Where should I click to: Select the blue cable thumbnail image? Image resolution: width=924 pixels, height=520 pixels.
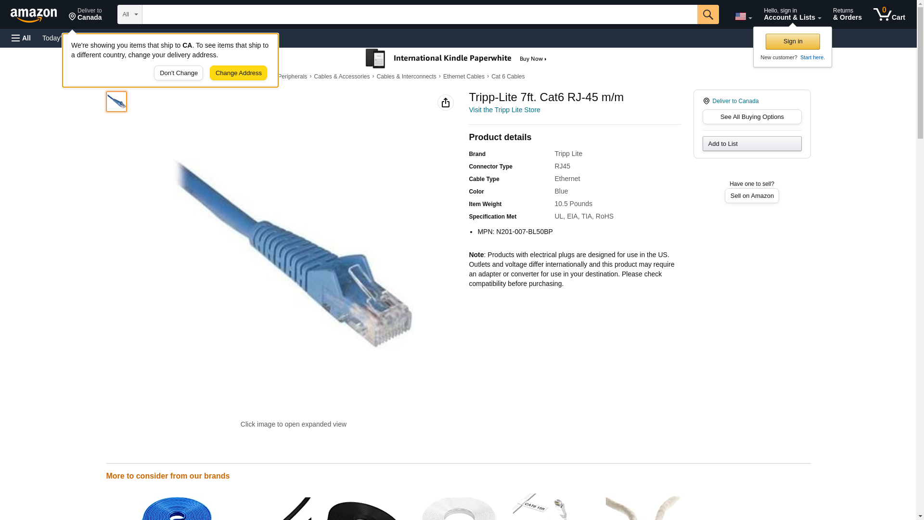coord(116,102)
